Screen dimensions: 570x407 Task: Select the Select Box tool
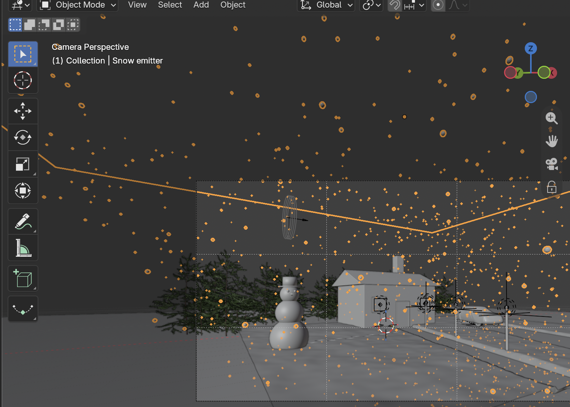23,54
